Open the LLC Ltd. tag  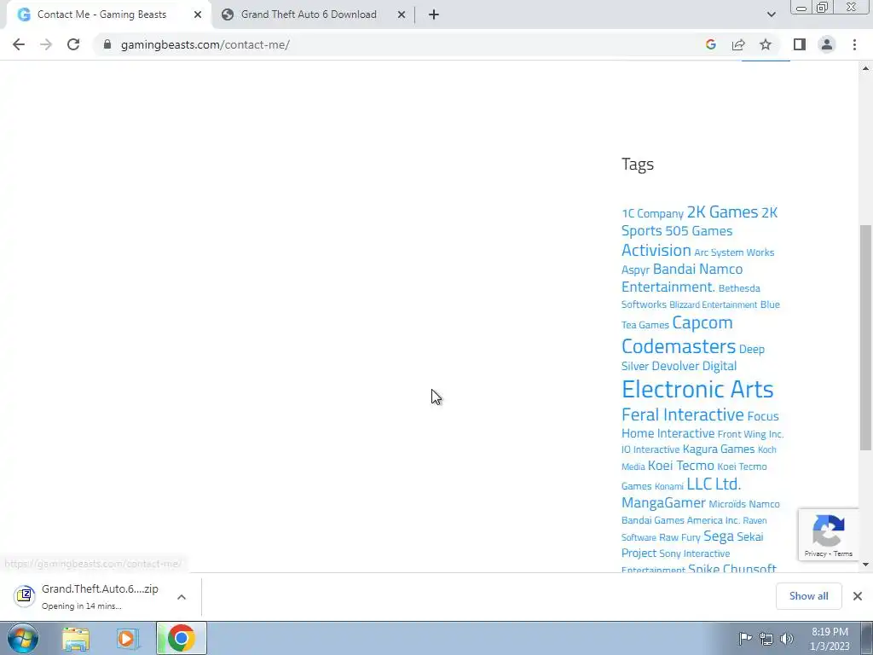(x=714, y=484)
